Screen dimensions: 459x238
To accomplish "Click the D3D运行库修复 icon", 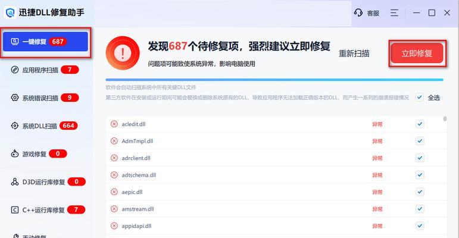I will pos(15,182).
